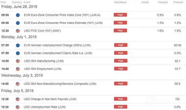Click US flag for Non-farm Payrolls row
This screenshot has height=110, width=186.
[x=18, y=99]
